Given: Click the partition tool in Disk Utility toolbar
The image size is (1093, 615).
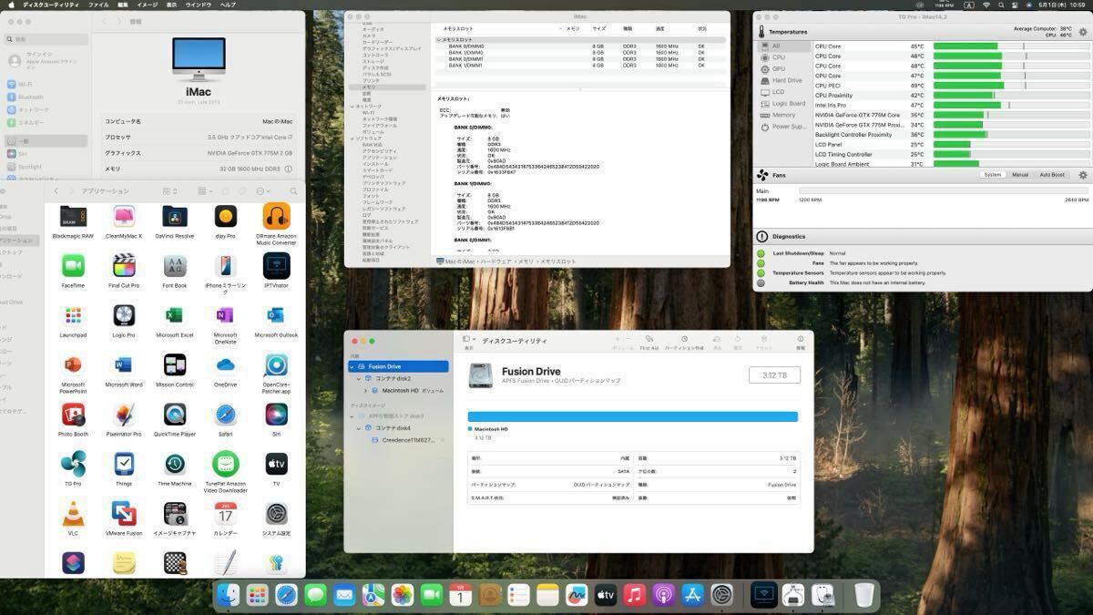Looking at the screenshot, I should [x=684, y=342].
